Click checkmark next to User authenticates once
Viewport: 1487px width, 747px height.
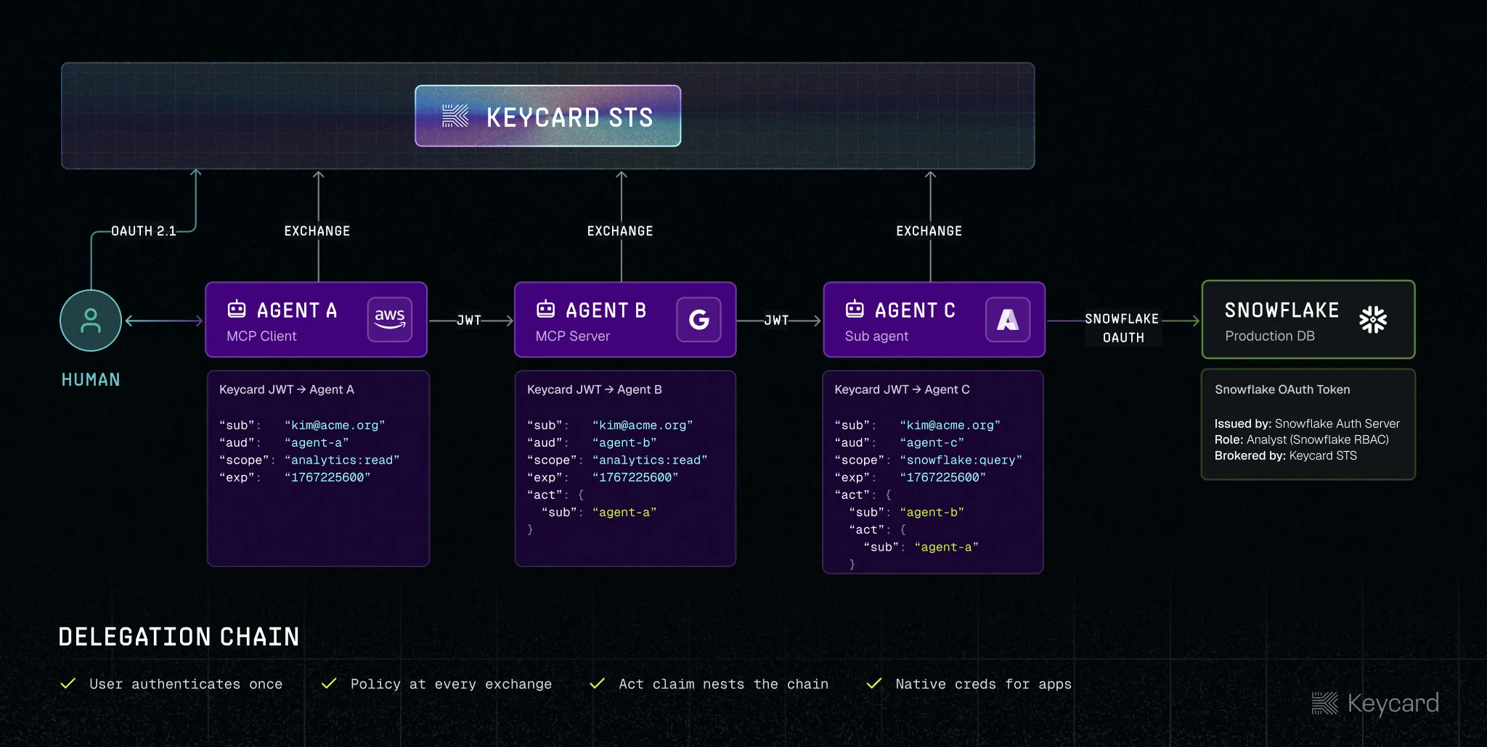click(68, 683)
